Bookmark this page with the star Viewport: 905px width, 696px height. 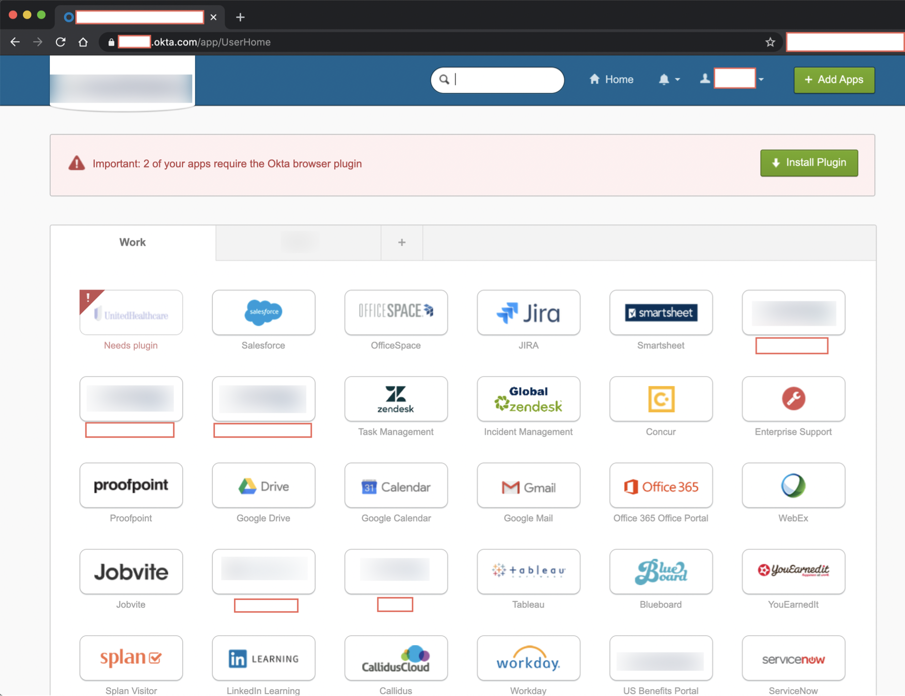click(x=770, y=42)
